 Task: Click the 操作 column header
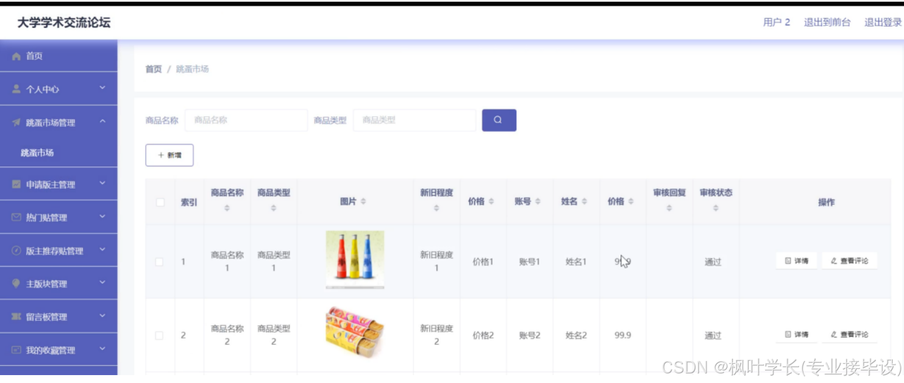826,202
